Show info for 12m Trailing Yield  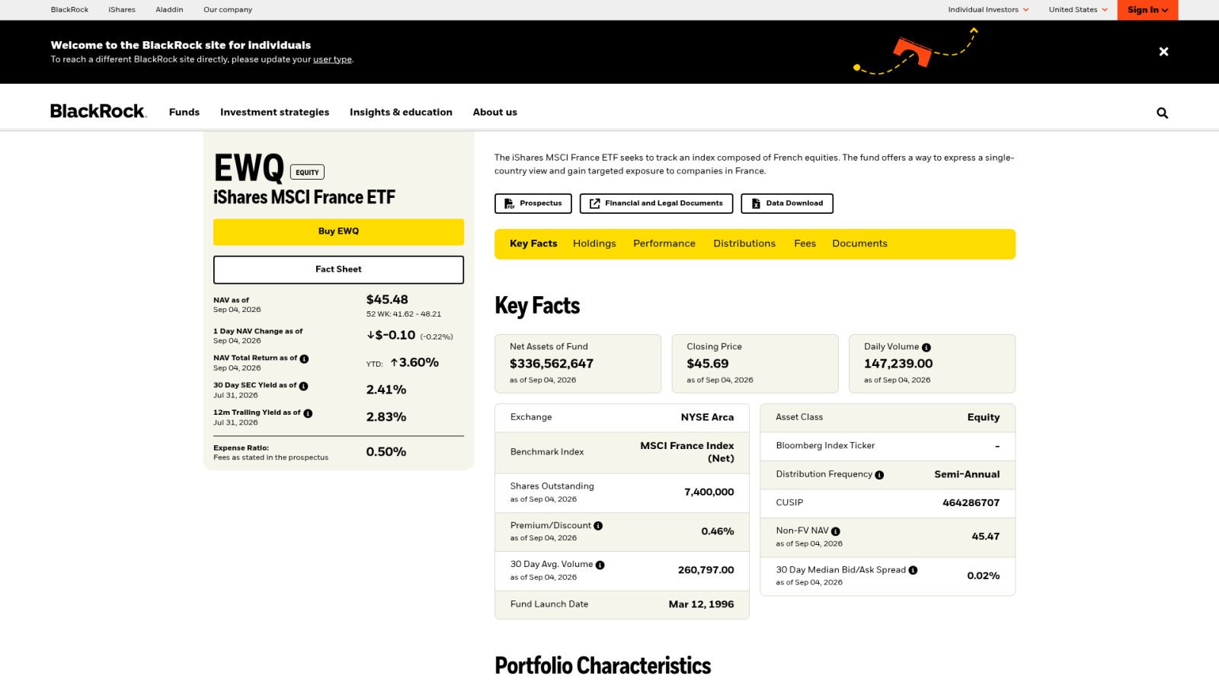click(308, 413)
